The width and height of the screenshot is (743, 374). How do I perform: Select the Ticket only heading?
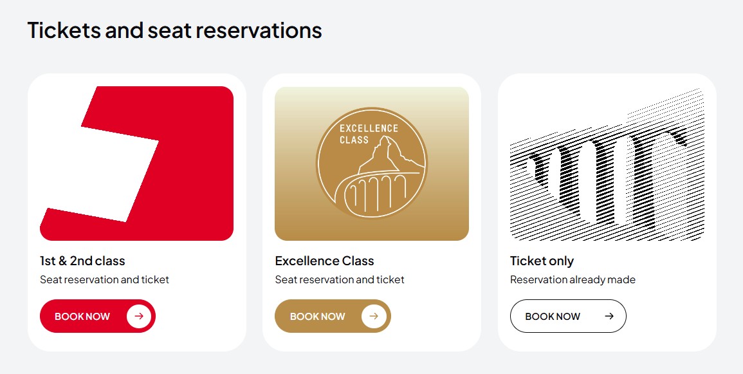pos(542,261)
